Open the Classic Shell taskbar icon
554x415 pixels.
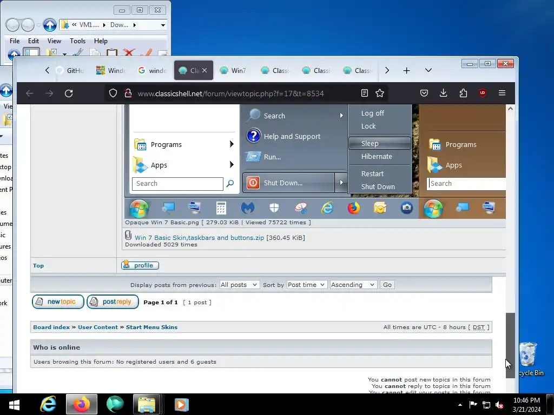pyautogui.click(x=115, y=404)
